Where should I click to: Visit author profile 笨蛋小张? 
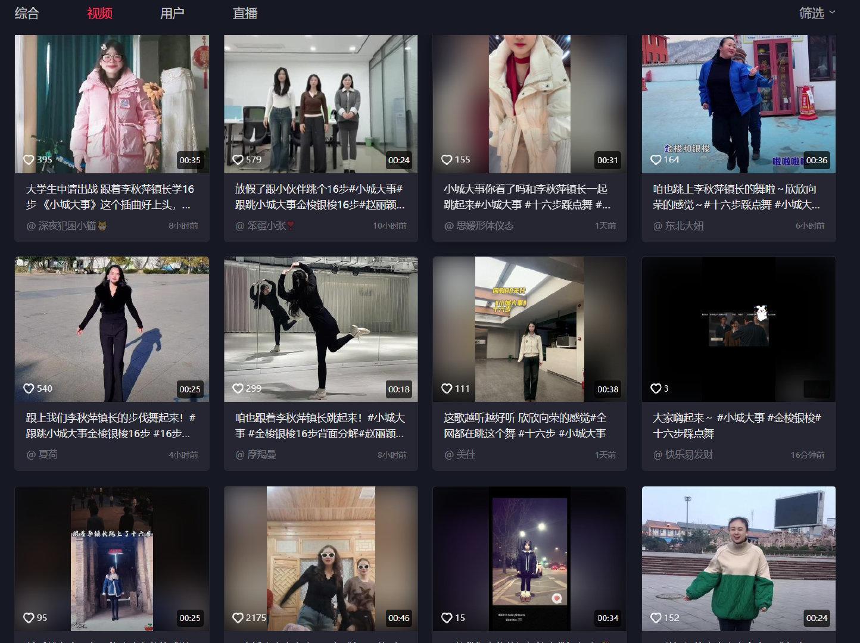tap(265, 226)
